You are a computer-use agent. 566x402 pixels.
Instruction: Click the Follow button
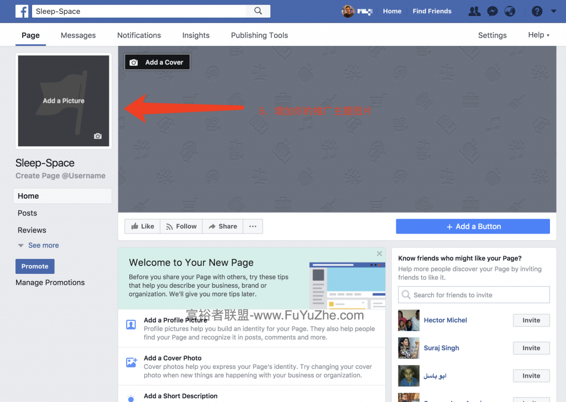pos(181,226)
